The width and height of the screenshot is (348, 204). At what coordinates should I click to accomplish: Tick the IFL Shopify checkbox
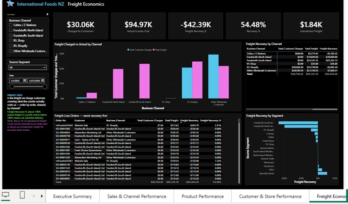pos(11,46)
